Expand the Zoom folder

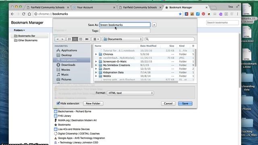(x=96, y=69)
